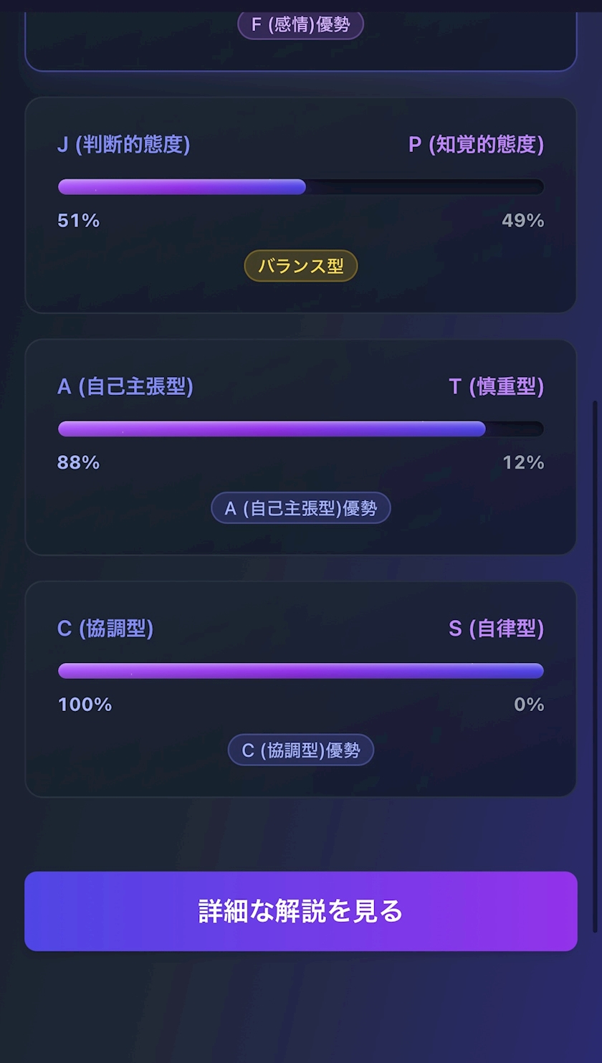The width and height of the screenshot is (602, 1063).
Task: Click the yellow バランス型 badge
Action: pos(301,266)
